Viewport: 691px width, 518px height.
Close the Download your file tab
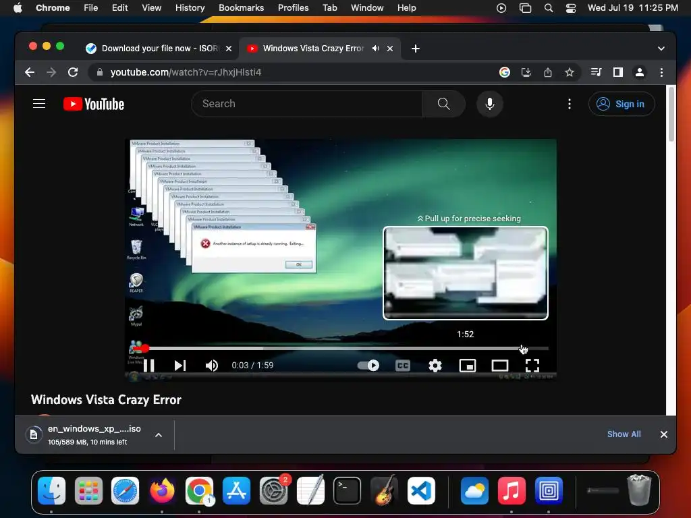[229, 49]
